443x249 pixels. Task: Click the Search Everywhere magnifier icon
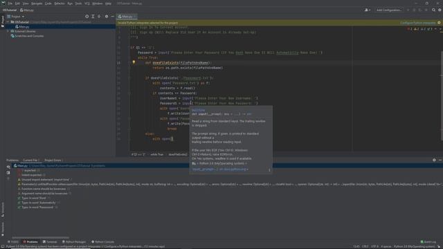434,10
